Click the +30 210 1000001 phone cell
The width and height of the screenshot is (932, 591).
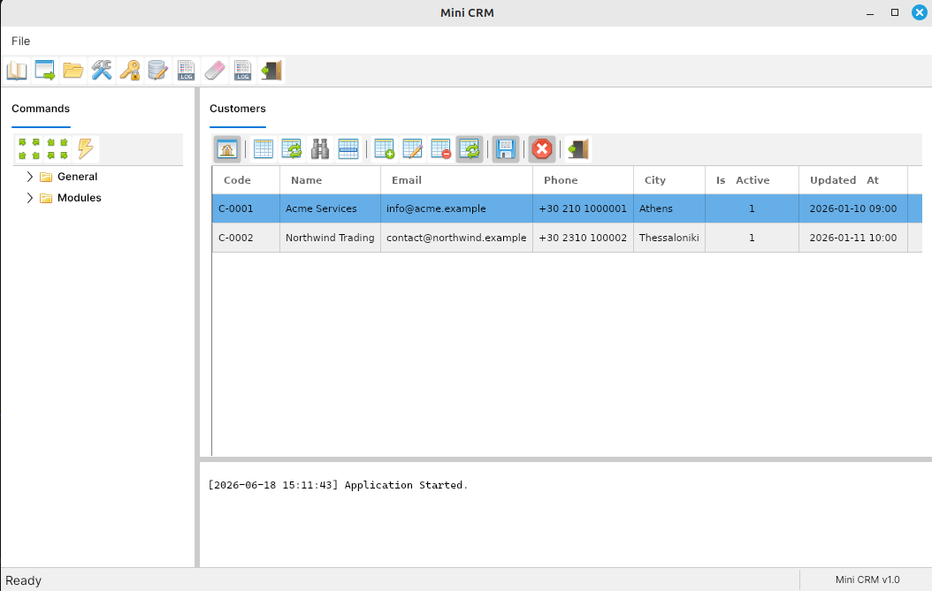tap(583, 208)
